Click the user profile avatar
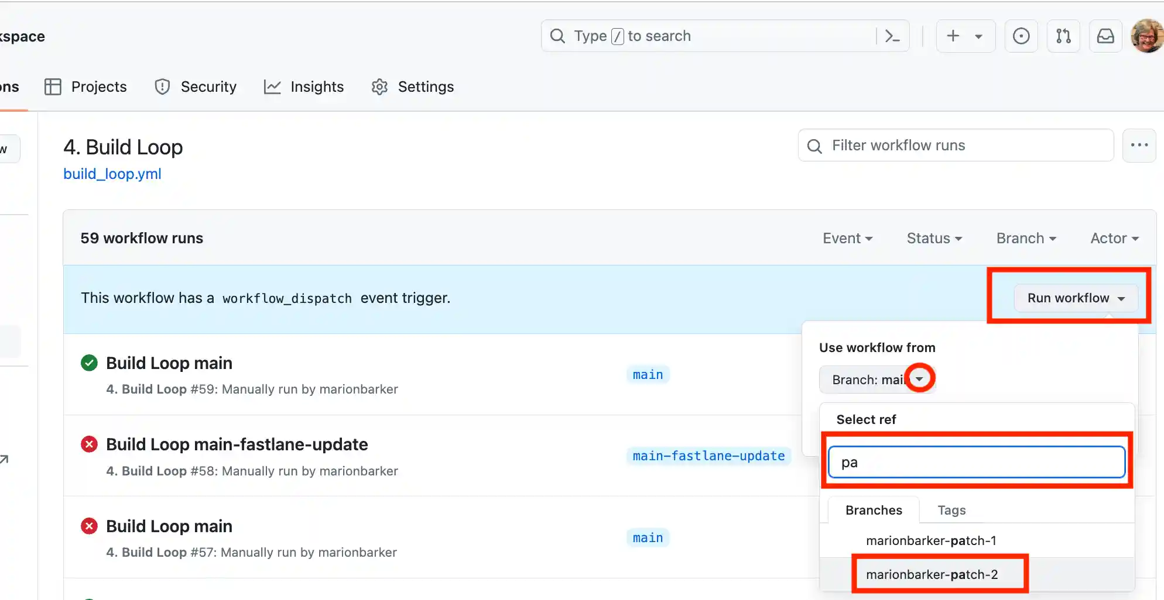 1147,36
